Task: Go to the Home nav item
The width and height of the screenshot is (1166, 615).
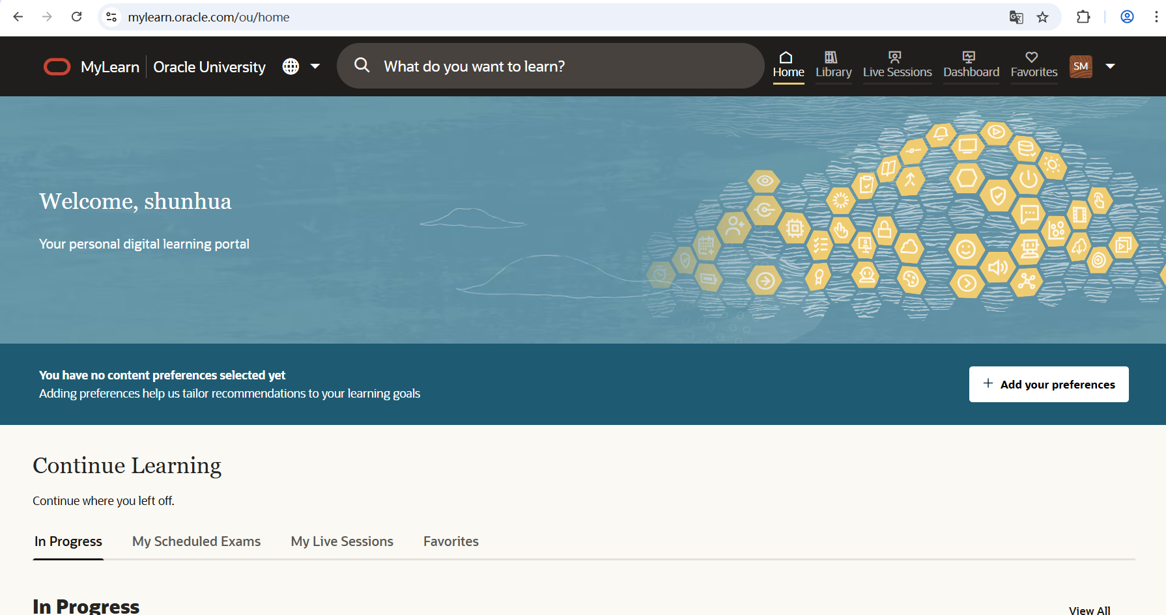Action: [788, 66]
